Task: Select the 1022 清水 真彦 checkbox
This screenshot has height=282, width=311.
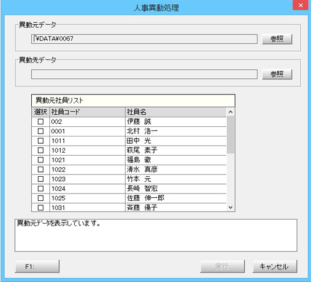Action: 40,170
